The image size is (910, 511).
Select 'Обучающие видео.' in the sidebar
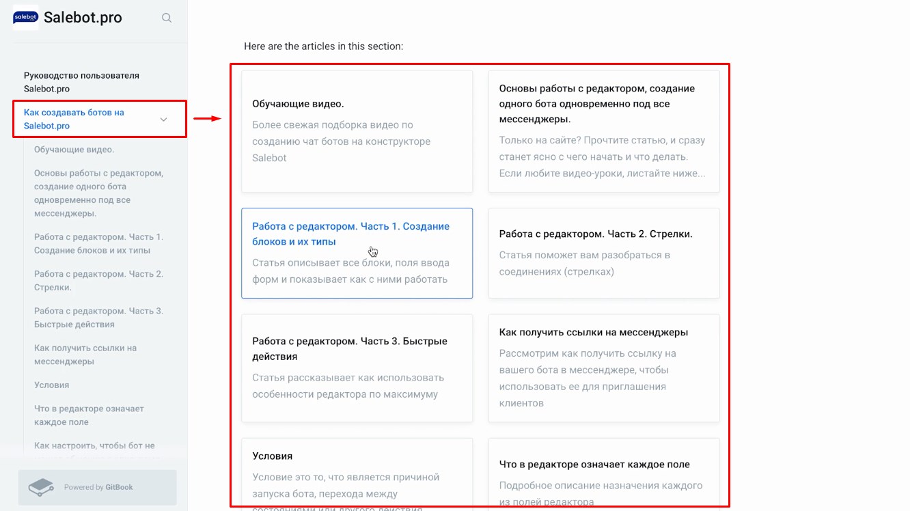(x=74, y=150)
